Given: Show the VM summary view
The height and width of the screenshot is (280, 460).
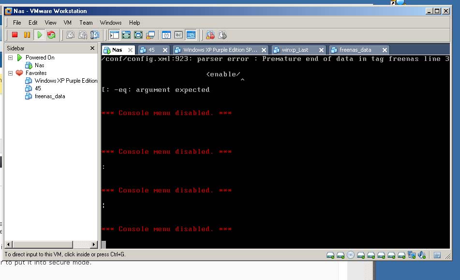Looking at the screenshot, I should coord(166,35).
